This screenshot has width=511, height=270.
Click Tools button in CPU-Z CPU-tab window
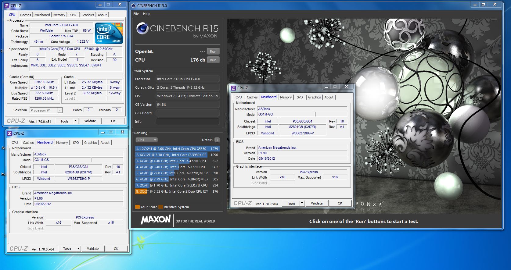[x=64, y=121]
